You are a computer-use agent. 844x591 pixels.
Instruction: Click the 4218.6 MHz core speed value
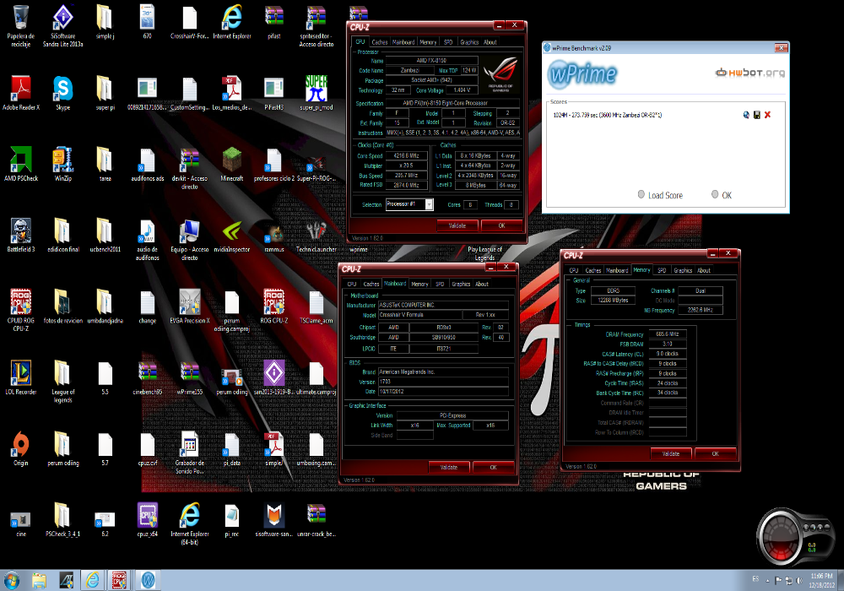[407, 155]
